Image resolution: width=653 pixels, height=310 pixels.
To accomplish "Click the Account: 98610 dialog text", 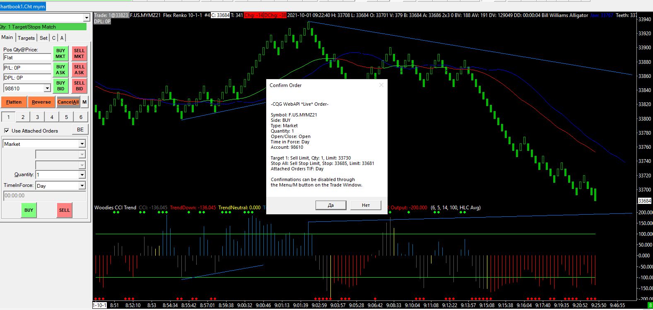I will (x=287, y=147).
